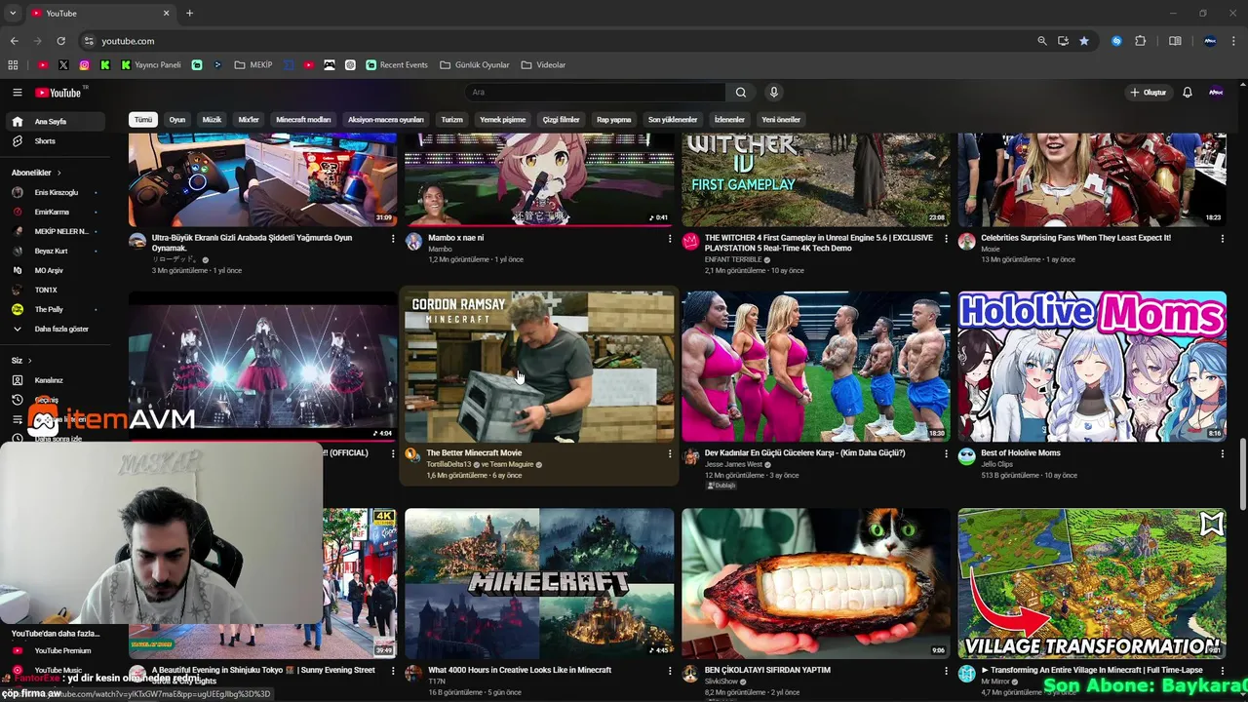
Task: Open the Chrome profile avatar in the toolbar
Action: 1210,41
